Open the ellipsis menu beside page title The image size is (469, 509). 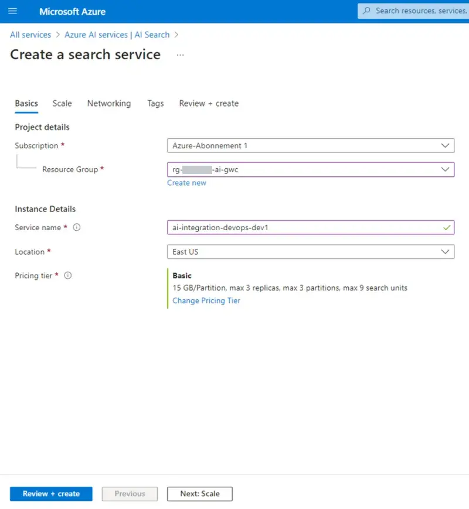pos(180,55)
